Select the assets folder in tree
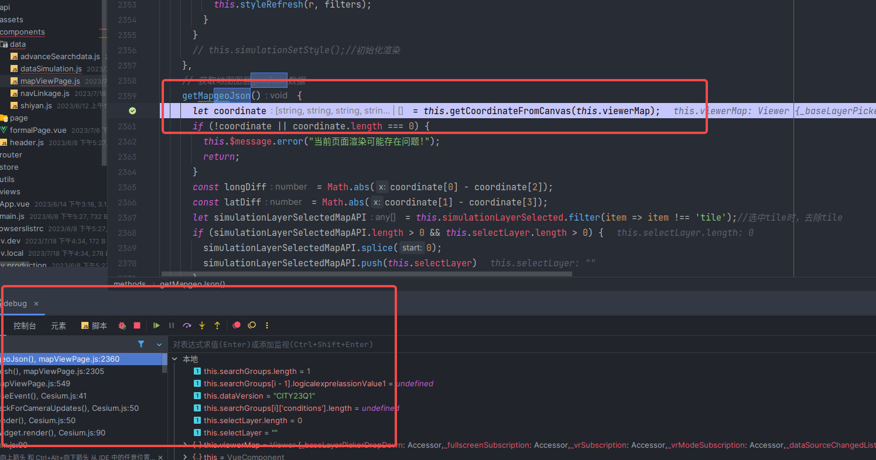The height and width of the screenshot is (460, 876). coord(12,20)
